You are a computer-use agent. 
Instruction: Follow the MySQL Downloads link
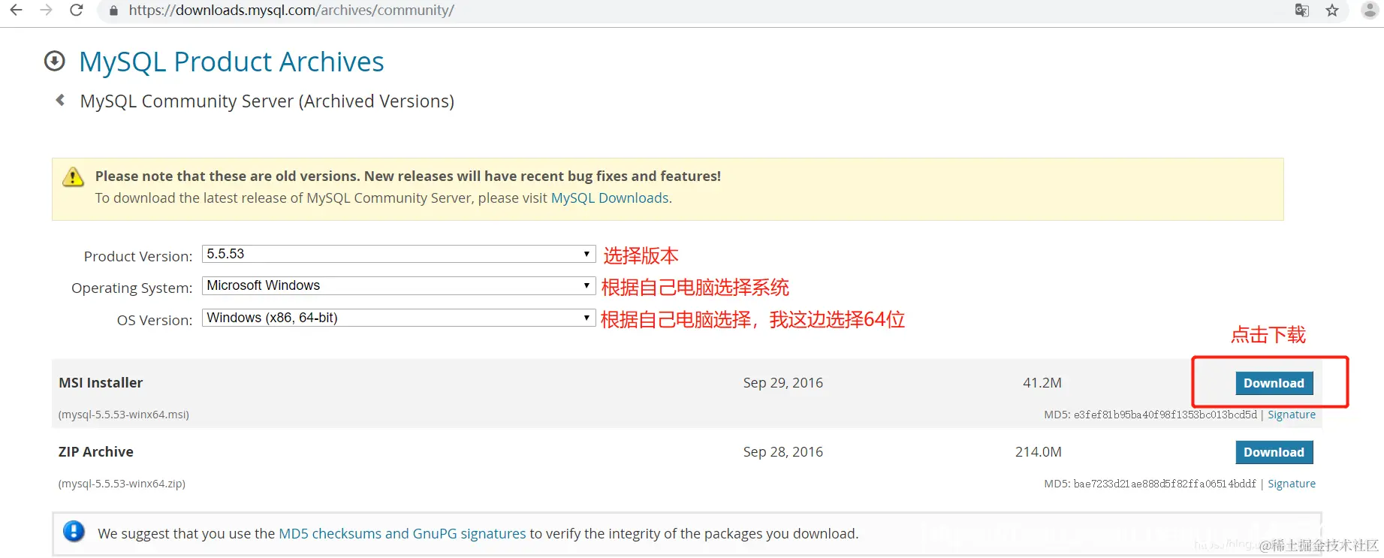click(x=610, y=198)
